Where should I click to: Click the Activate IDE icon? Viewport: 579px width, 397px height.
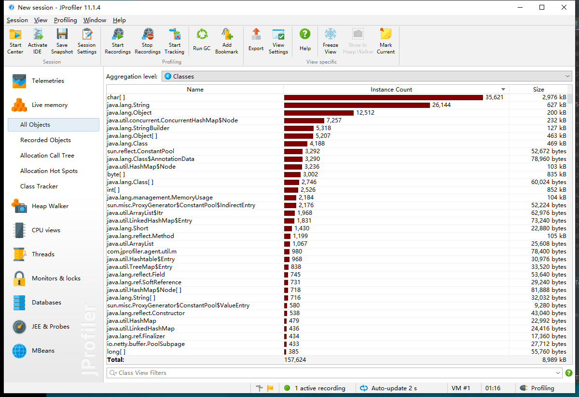click(38, 41)
